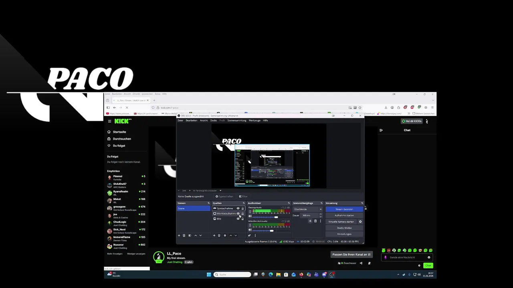
Task: Toggle visibility of Monitoraufnahme source
Action: click(238, 214)
